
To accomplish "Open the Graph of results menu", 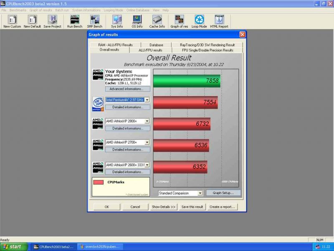I will click(40, 10).
